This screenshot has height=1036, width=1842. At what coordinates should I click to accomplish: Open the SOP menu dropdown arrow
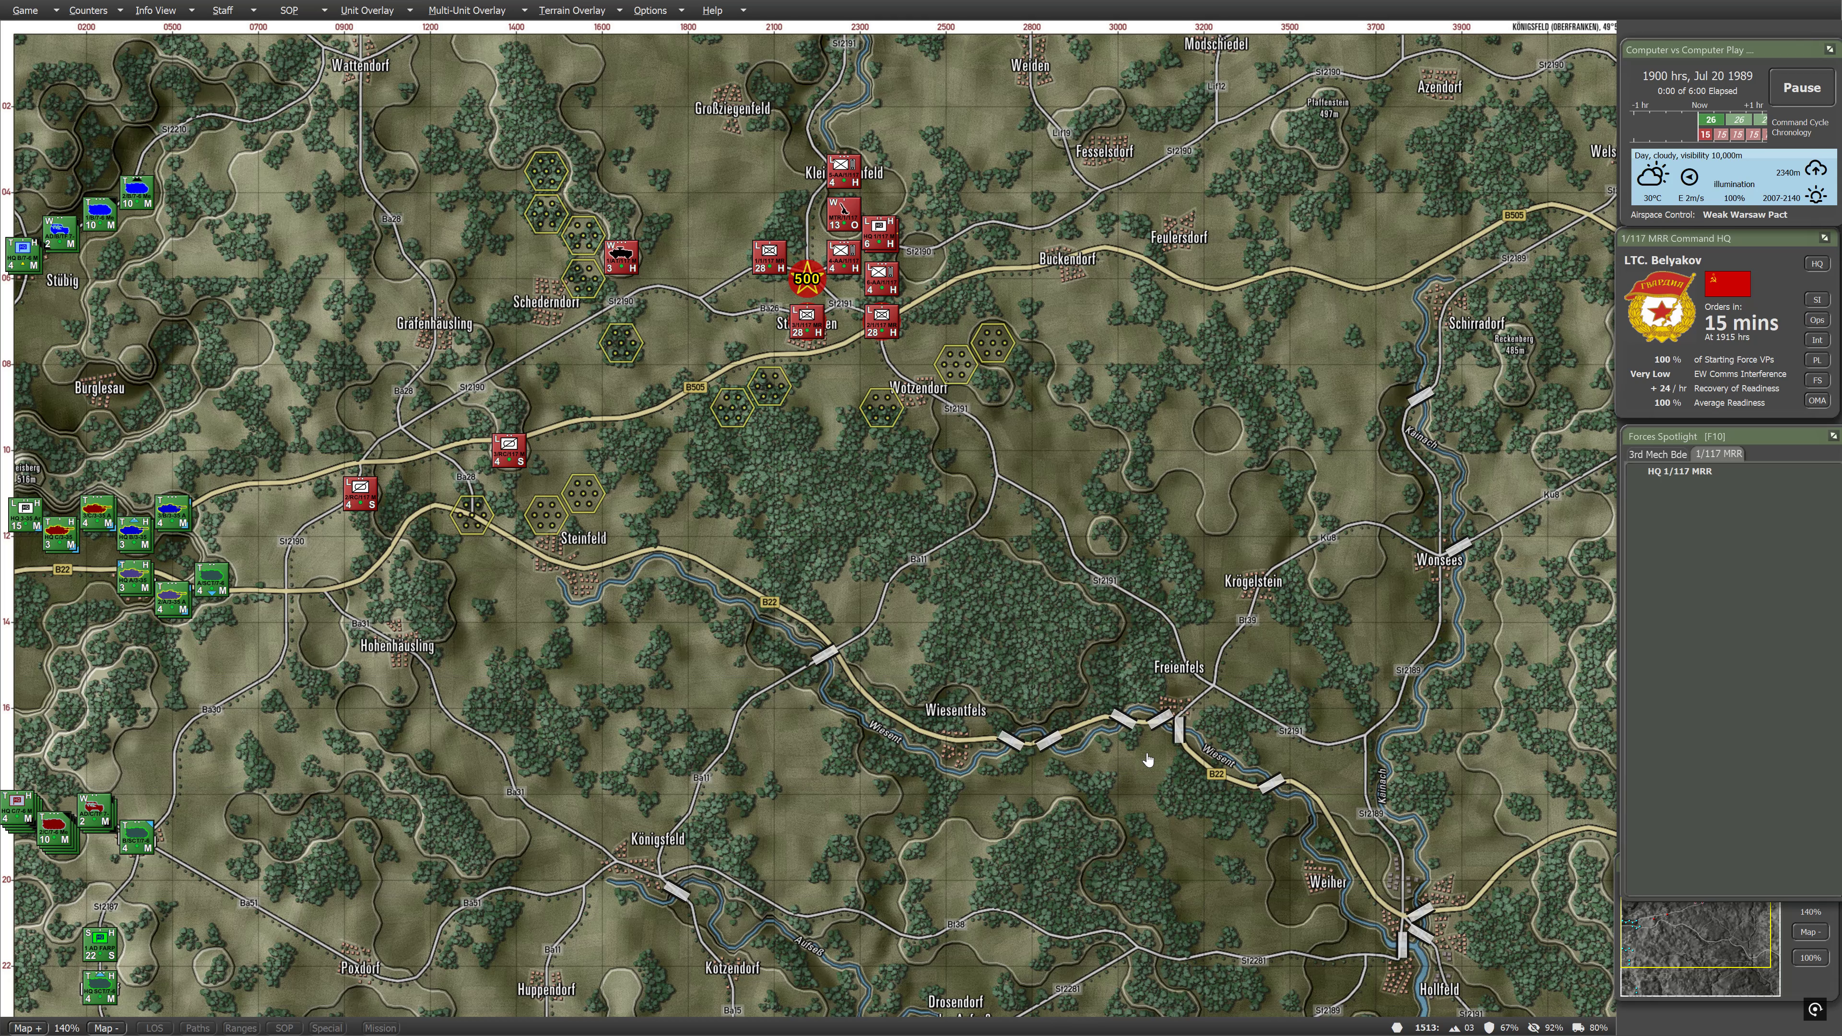click(x=325, y=10)
